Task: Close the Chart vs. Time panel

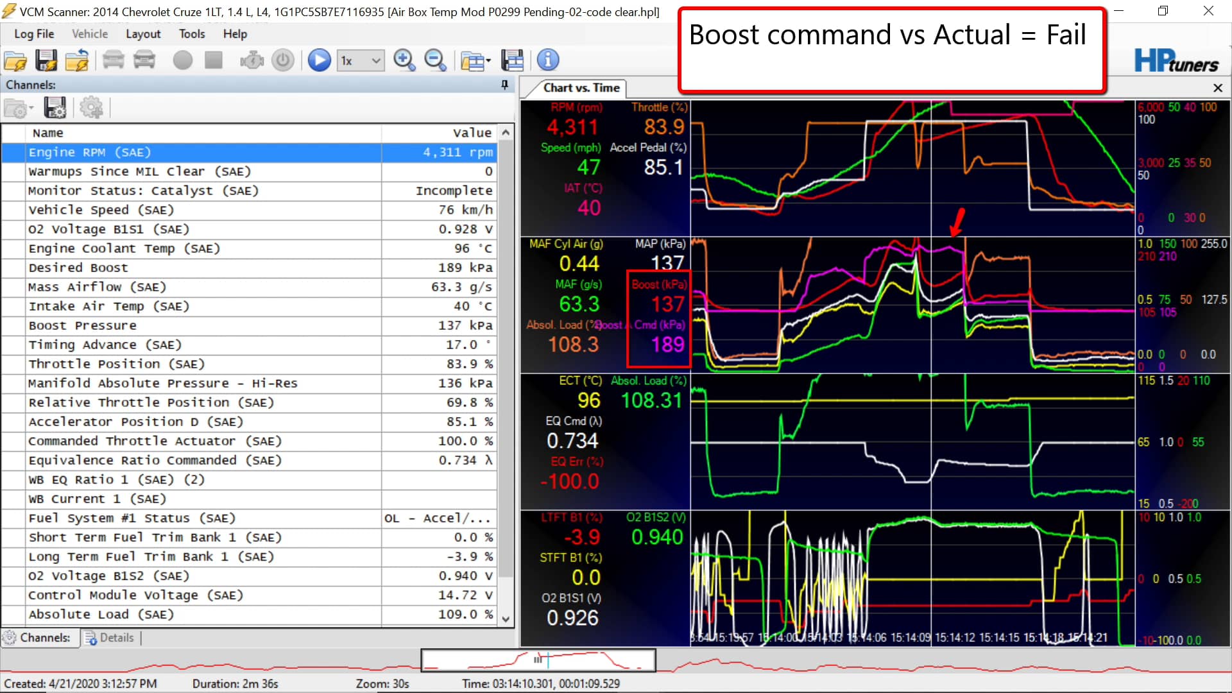Action: [1218, 88]
